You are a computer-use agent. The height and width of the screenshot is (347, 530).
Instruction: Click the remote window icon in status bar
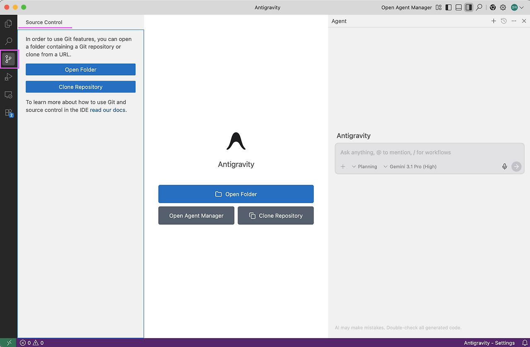tap(9, 343)
